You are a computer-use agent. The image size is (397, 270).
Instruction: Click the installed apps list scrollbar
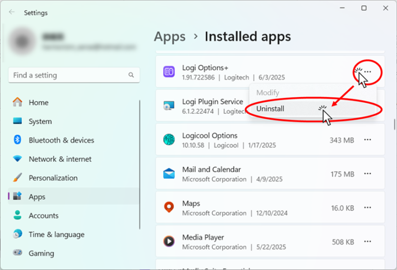tap(394, 124)
